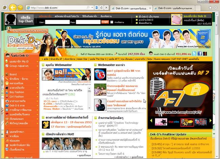The height and width of the screenshot is (159, 220).
Task: Open the Favorites star icon
Action: coord(210,7)
